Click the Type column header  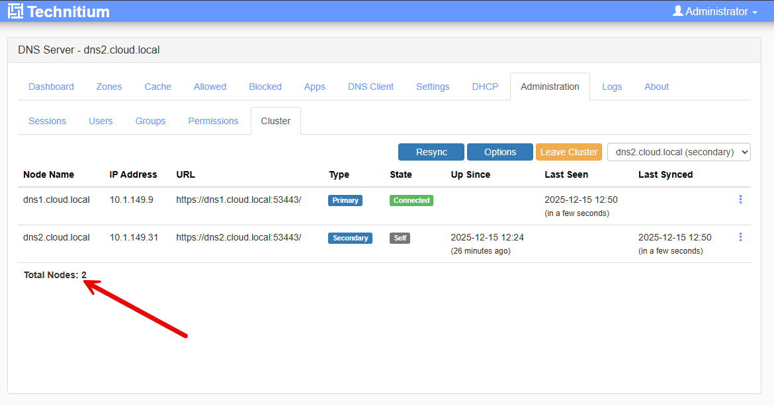[339, 174]
